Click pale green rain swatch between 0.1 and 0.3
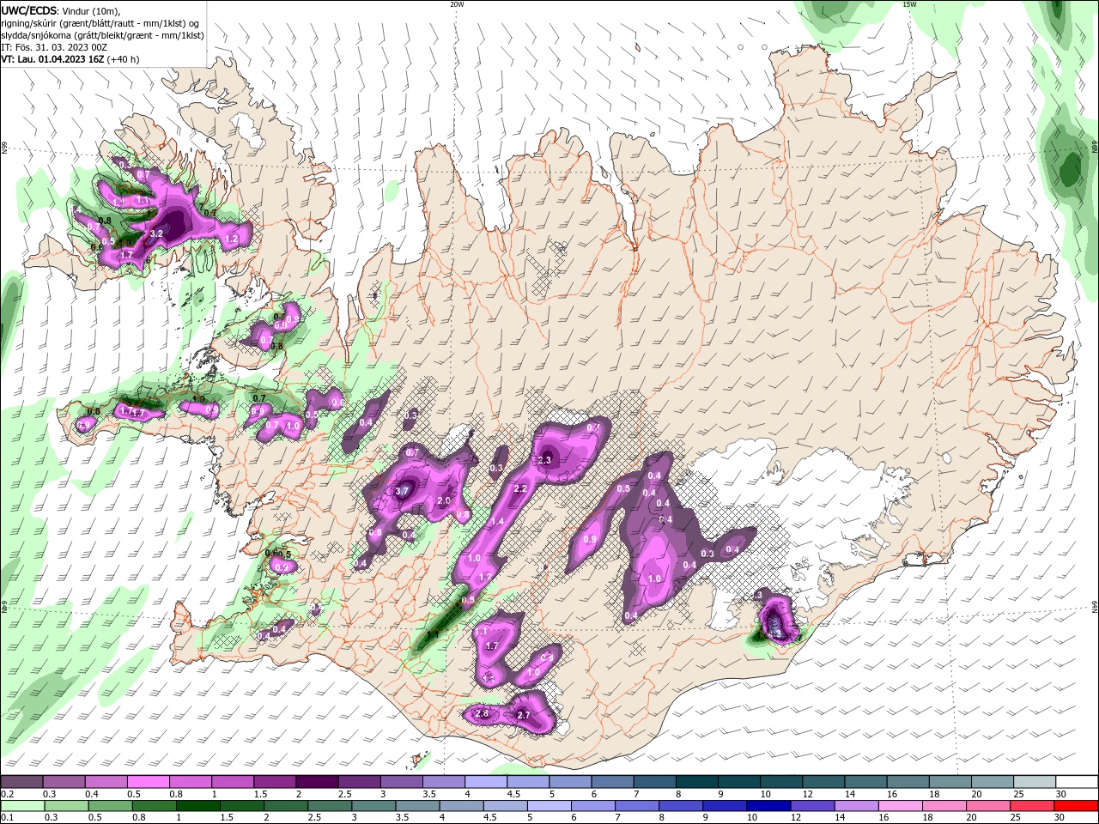Screen dimensions: 1099x824 (x=22, y=806)
